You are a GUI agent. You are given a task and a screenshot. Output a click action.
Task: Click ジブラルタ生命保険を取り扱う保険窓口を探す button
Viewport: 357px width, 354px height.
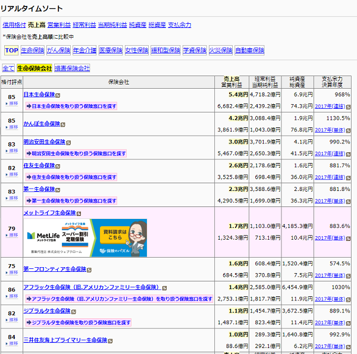(79, 322)
